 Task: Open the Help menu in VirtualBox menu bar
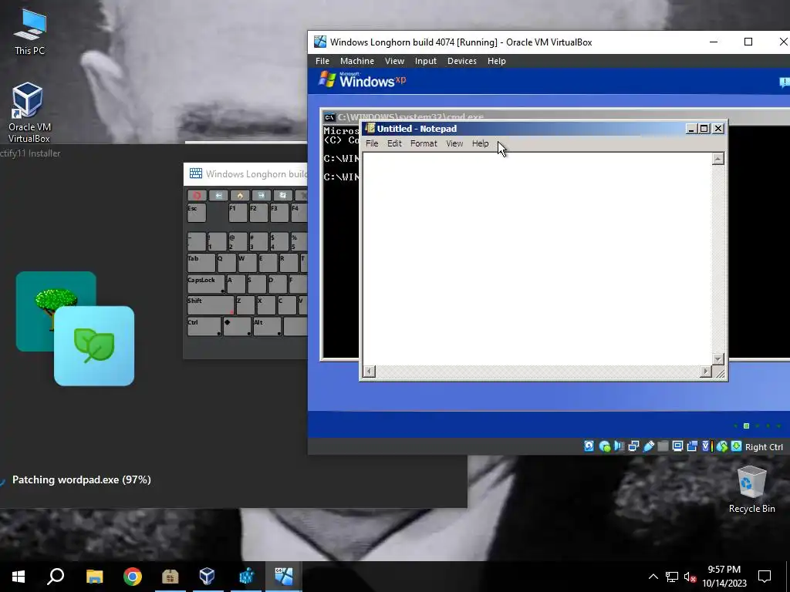click(496, 61)
